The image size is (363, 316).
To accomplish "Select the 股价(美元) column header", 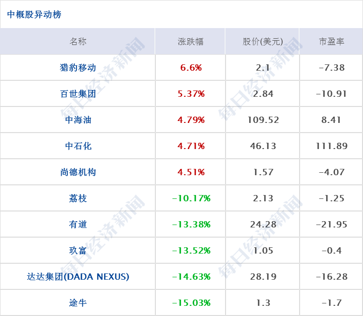I will click(262, 42).
